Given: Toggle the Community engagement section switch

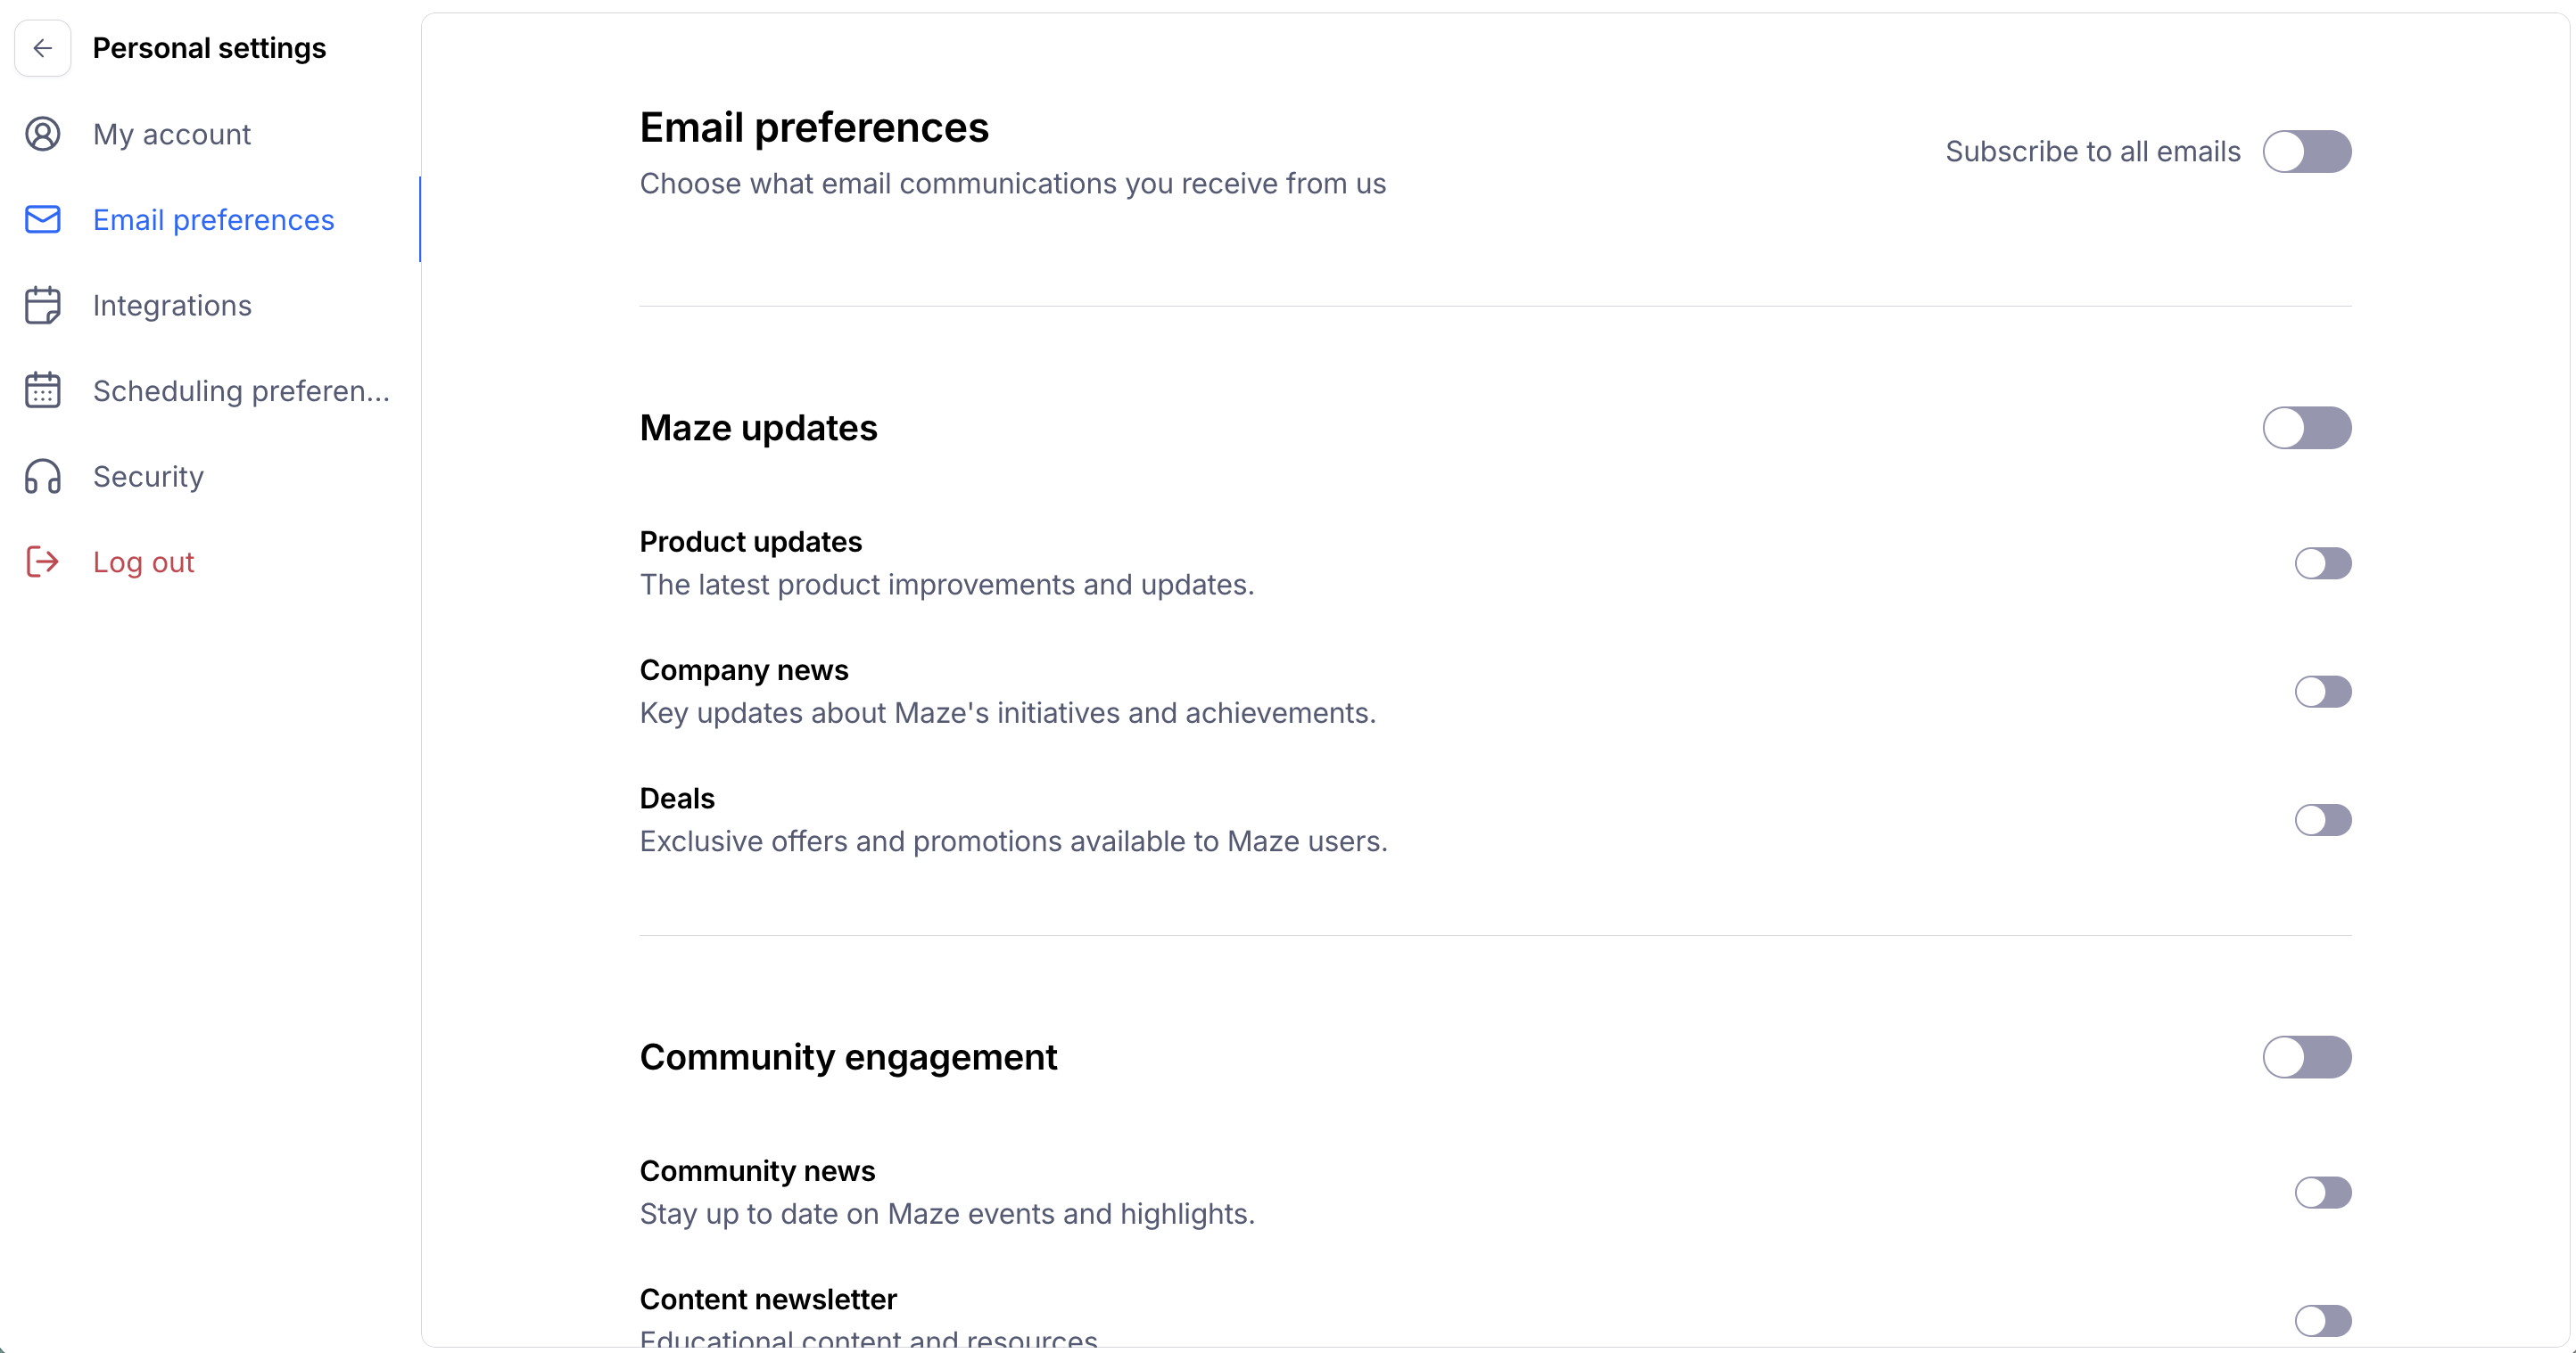Looking at the screenshot, I should (x=2307, y=1057).
